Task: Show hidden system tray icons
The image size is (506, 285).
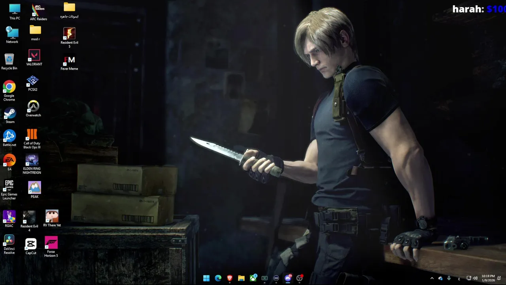Action: click(432, 278)
